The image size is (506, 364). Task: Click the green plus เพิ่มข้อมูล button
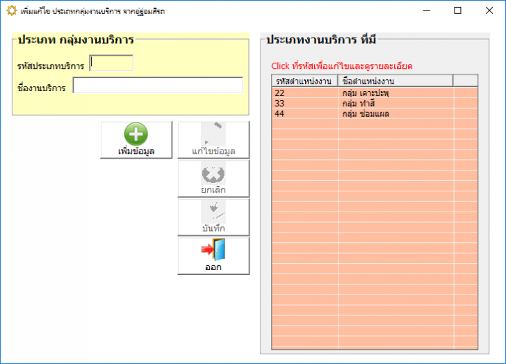click(136, 140)
